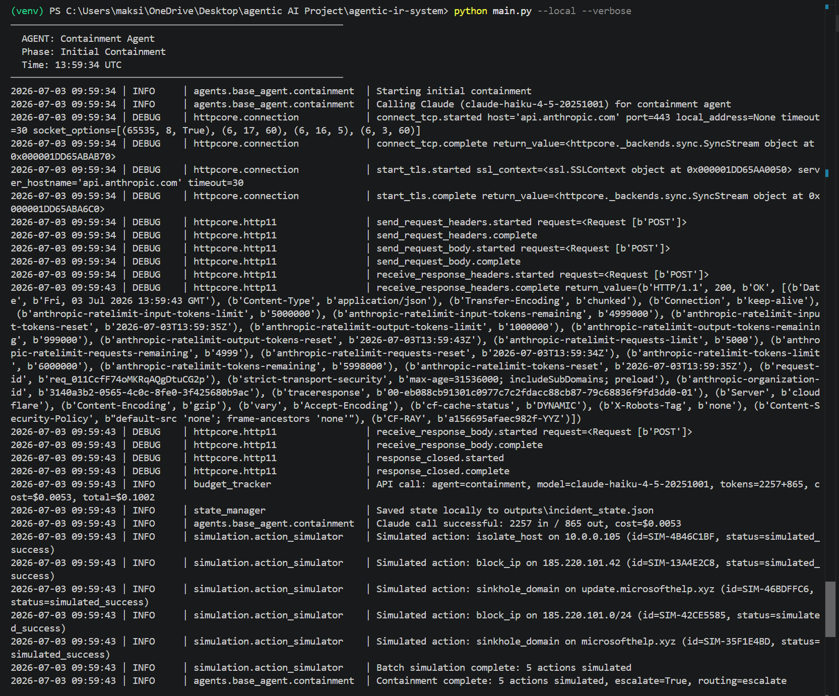This screenshot has height=696, width=839.
Task: Click "total=$0.1002" budget value
Action: pos(119,497)
